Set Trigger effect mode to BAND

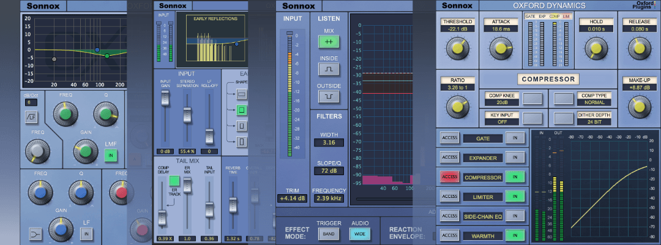(x=329, y=233)
